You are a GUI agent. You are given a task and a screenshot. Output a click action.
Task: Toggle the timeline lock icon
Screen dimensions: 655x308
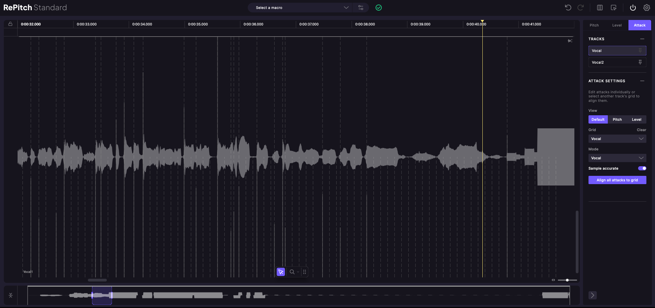[10, 24]
